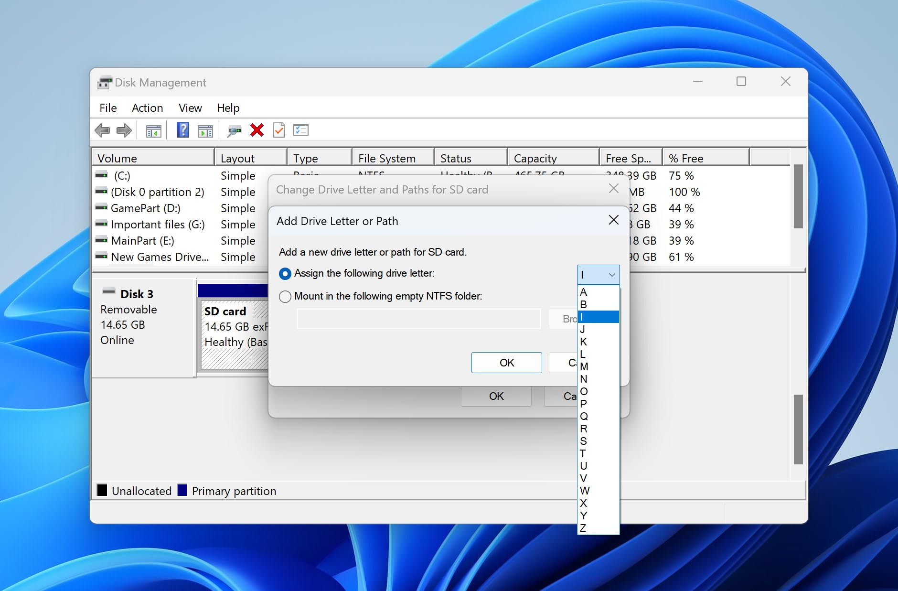
Task: Choose drive letter K from list
Action: coord(598,342)
